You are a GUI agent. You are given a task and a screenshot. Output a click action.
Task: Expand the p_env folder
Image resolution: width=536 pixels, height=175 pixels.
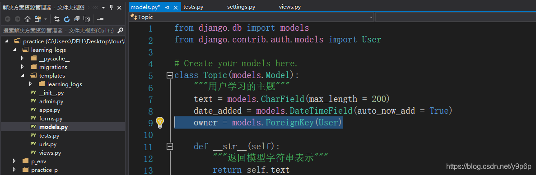14,161
